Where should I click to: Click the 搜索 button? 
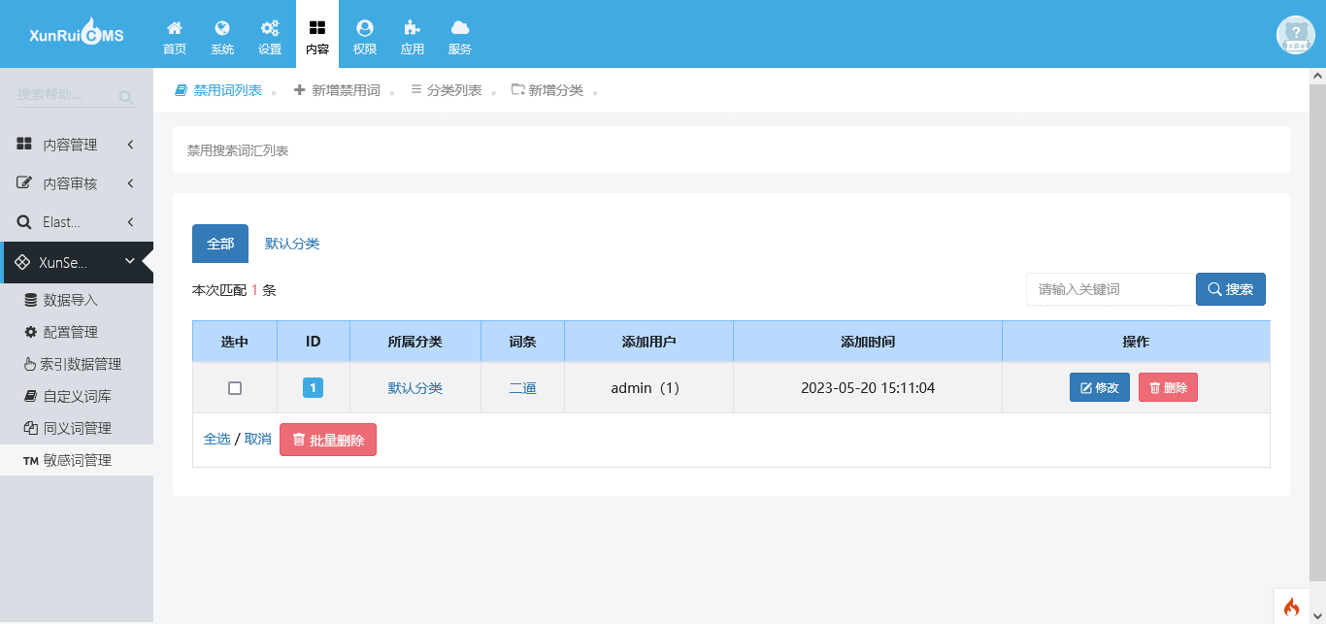pos(1231,289)
